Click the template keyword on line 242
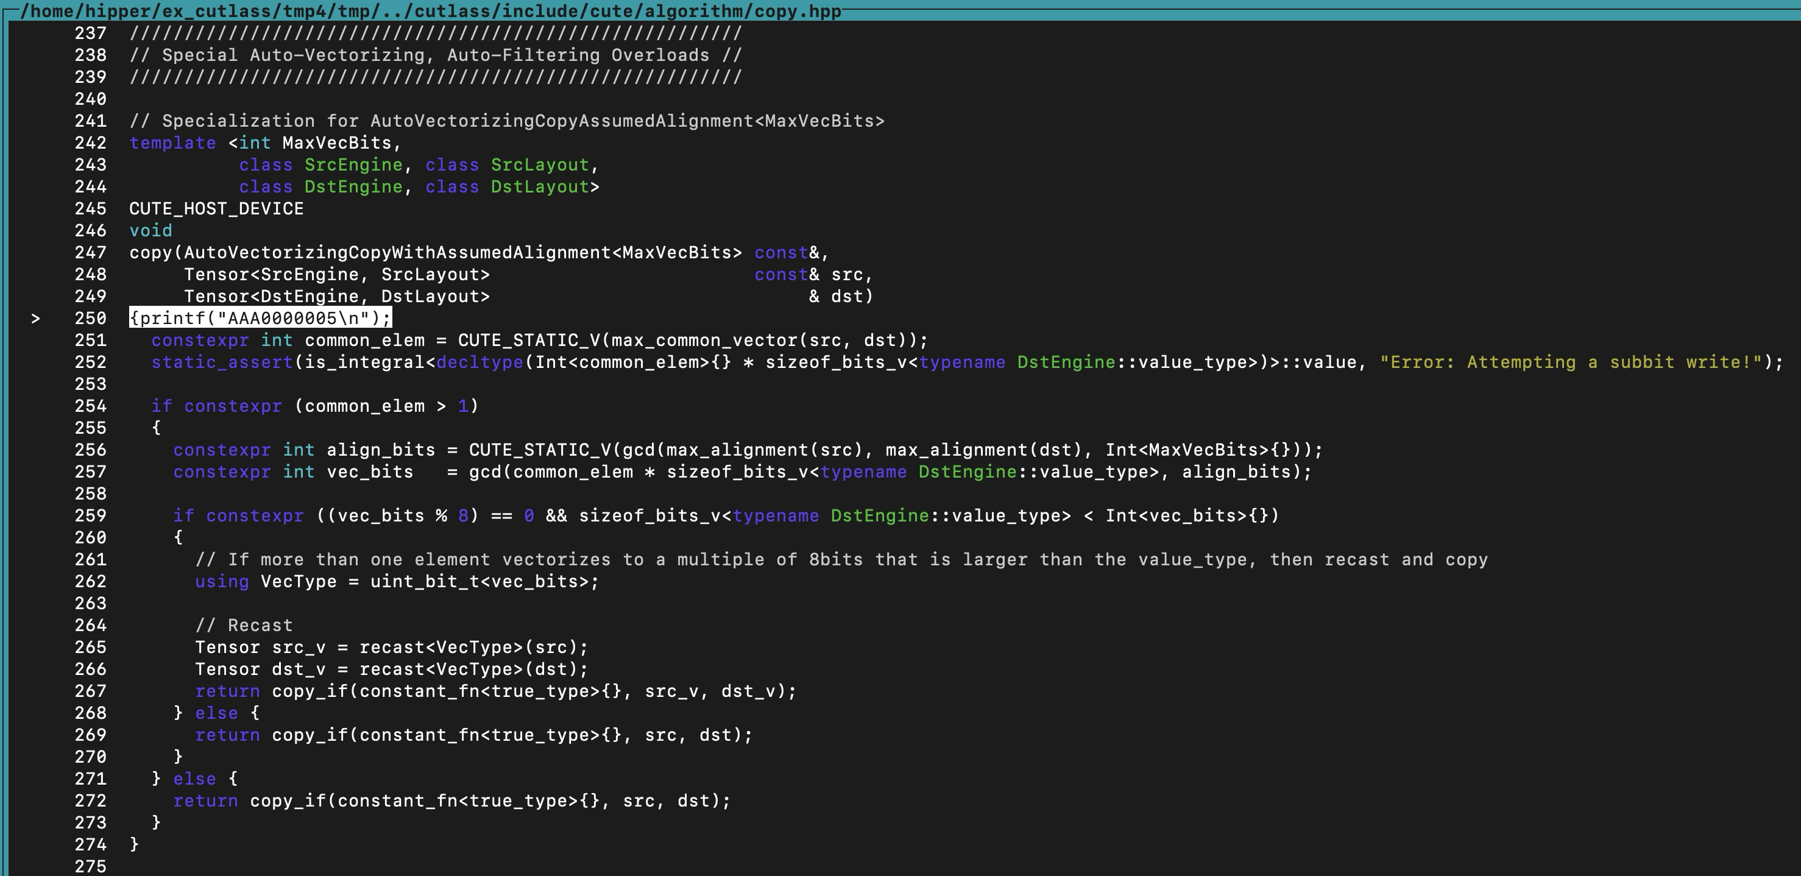 tap(172, 143)
